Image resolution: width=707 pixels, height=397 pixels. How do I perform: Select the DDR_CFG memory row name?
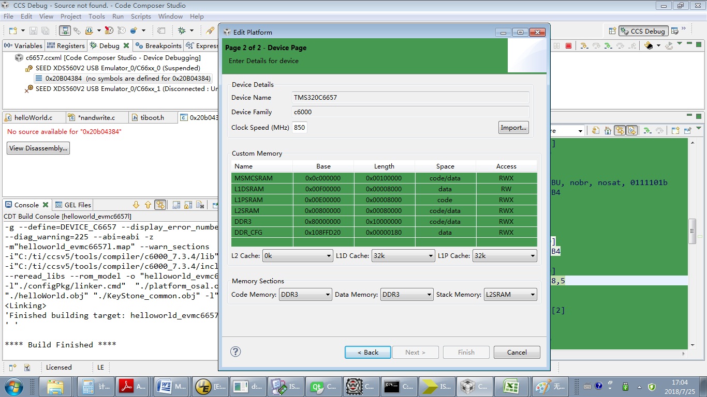[x=248, y=233]
